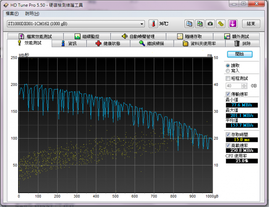Open the 資訊 tab
Viewport: 269px width, 207px height.
69,43
